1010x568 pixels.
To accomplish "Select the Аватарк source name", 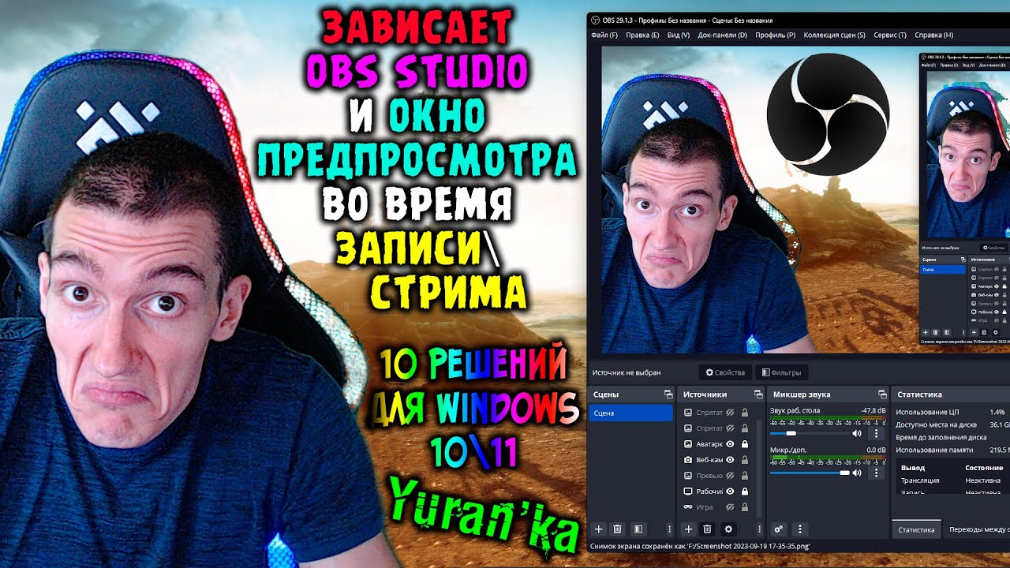I will [x=709, y=444].
